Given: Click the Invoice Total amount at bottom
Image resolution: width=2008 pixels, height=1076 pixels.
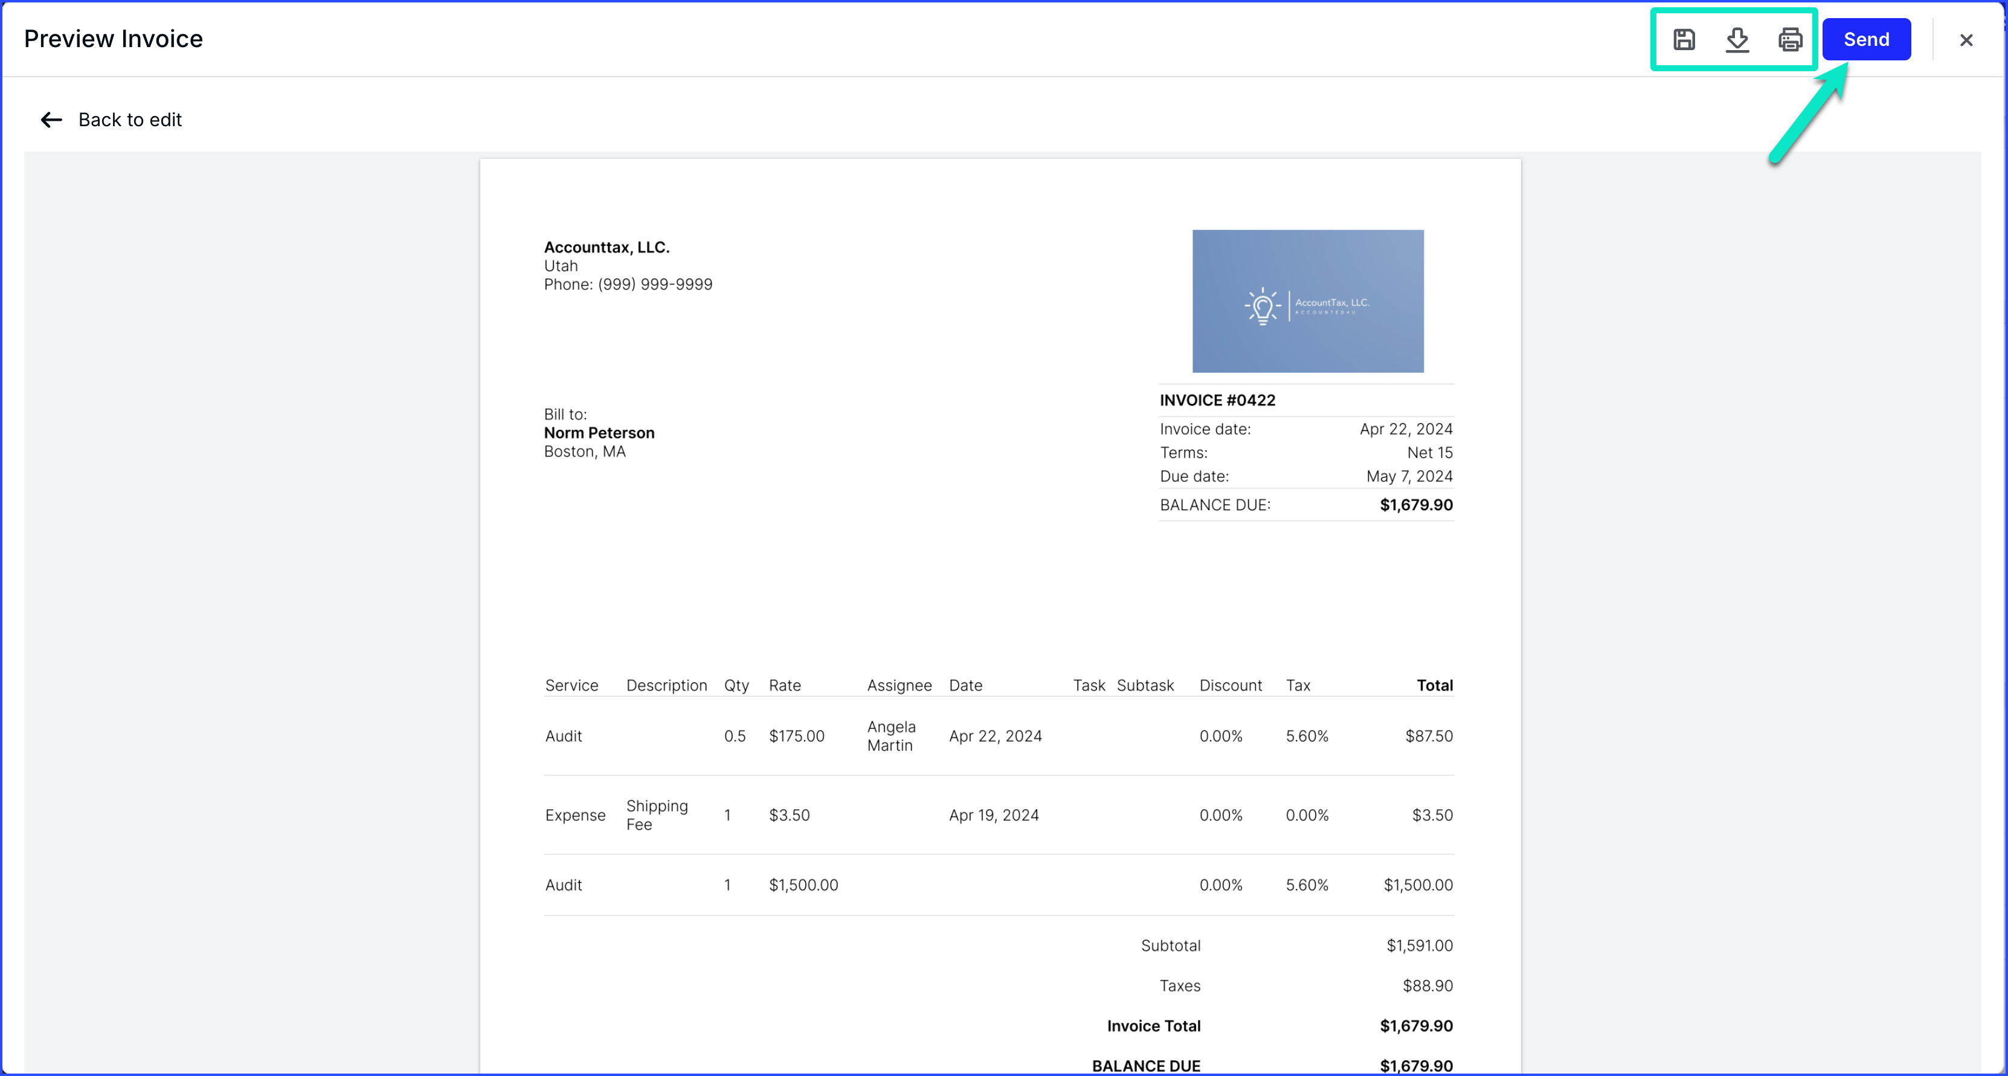Looking at the screenshot, I should pos(1415,1026).
